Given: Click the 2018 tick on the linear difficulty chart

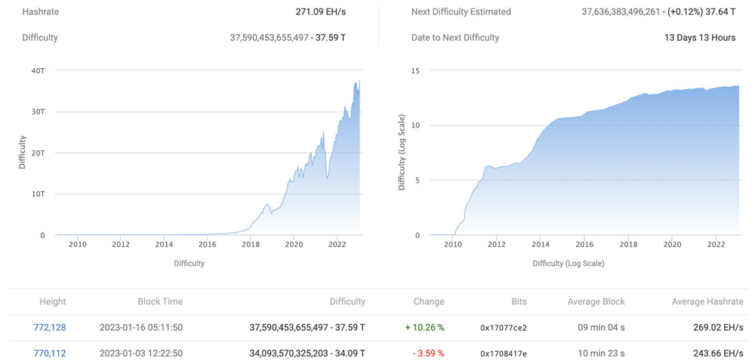Looking at the screenshot, I should coord(251,245).
